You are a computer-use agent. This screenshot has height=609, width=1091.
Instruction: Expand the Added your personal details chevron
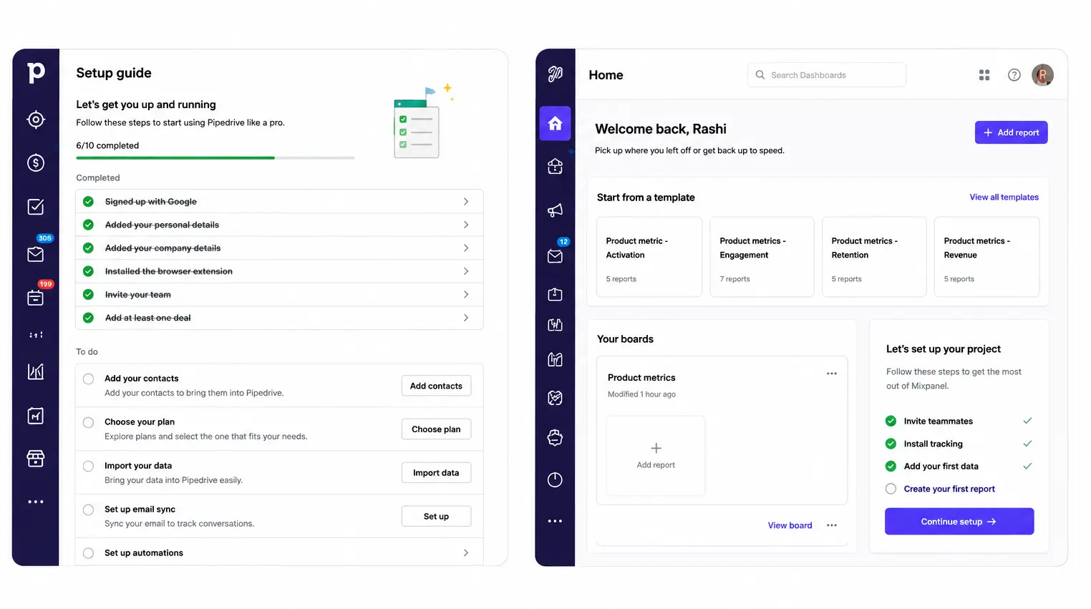tap(466, 225)
